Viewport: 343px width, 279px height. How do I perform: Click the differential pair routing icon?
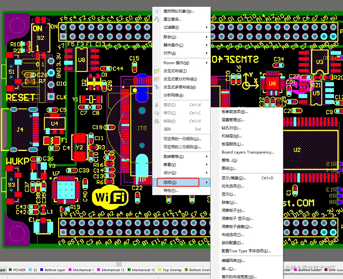click(x=157, y=79)
